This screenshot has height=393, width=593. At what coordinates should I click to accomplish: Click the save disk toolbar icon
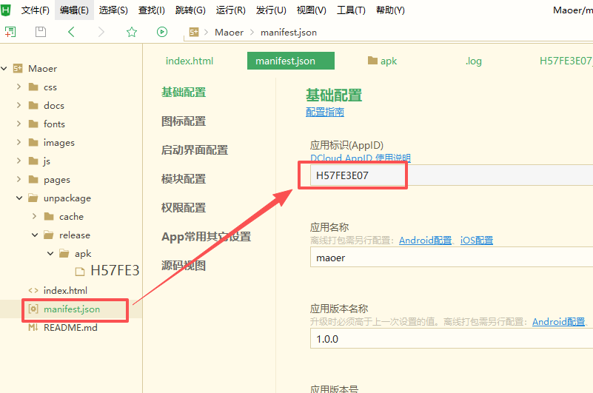pos(41,32)
